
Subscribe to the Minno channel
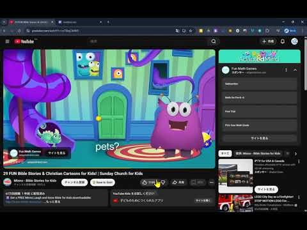(74, 182)
